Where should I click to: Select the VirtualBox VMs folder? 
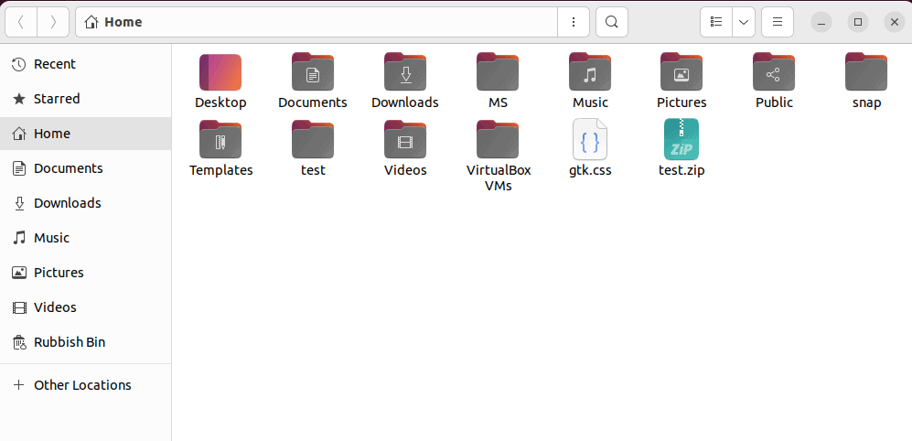498,140
